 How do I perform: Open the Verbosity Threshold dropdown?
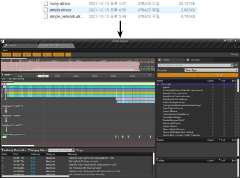click(14, 151)
